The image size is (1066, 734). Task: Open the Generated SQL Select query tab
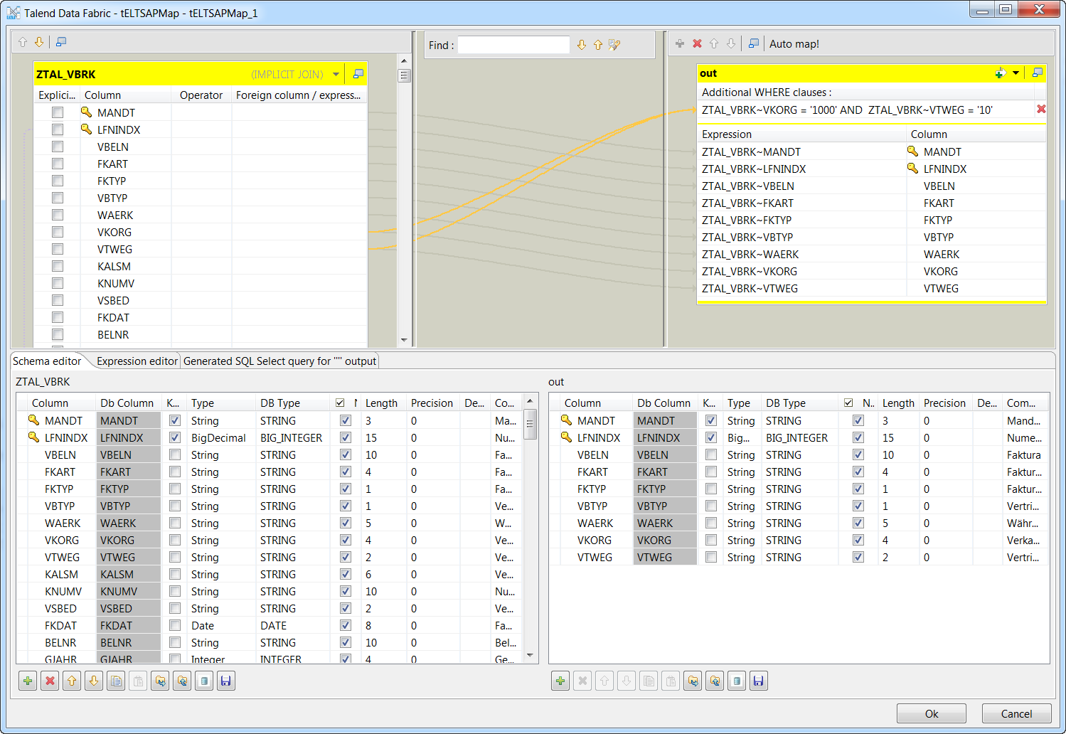click(279, 361)
